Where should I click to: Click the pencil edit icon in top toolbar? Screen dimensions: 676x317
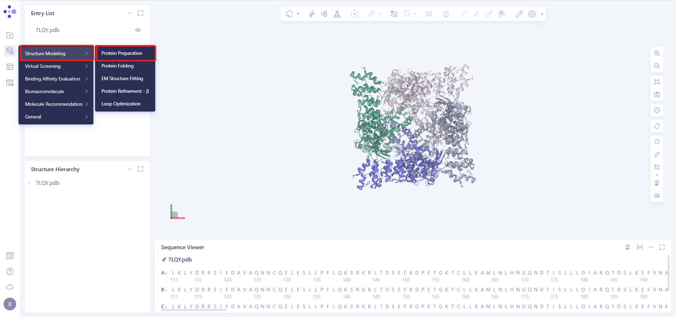519,14
